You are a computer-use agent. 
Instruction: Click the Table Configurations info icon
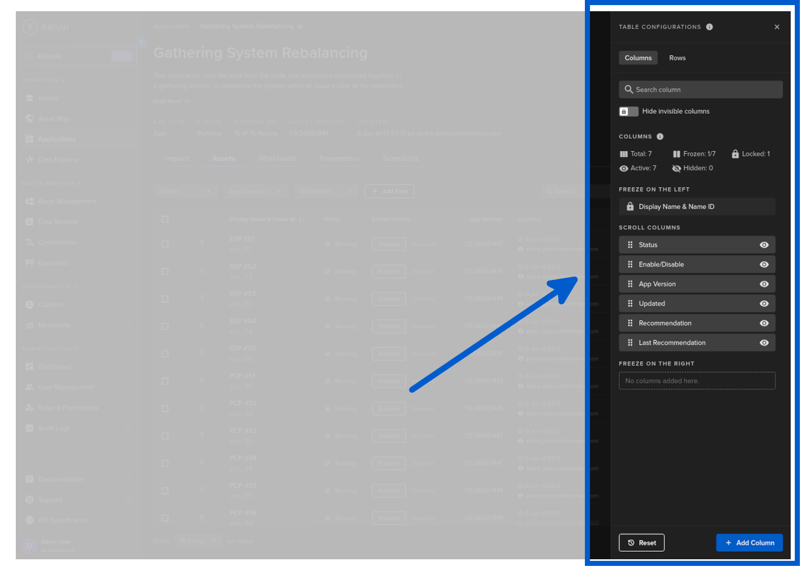(709, 27)
